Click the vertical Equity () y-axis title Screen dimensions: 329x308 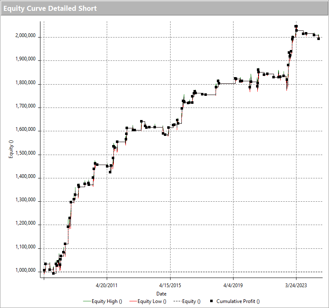tap(11, 149)
